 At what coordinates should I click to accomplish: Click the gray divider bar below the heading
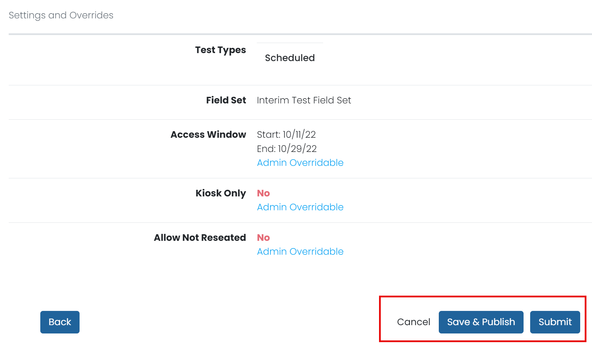[x=300, y=34]
